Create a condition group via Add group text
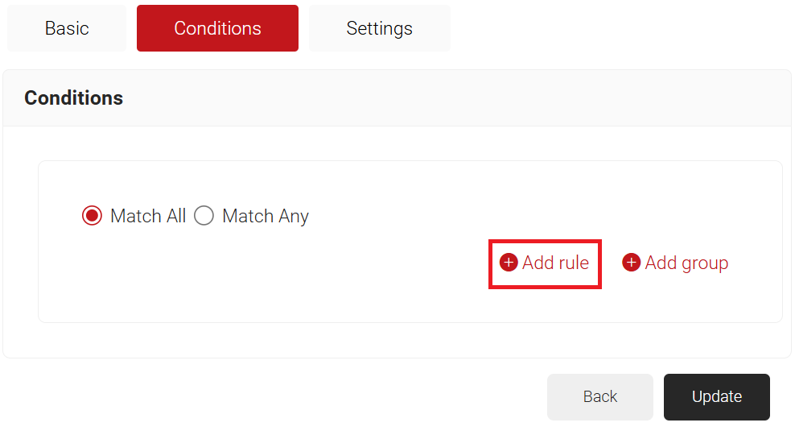 click(x=686, y=263)
